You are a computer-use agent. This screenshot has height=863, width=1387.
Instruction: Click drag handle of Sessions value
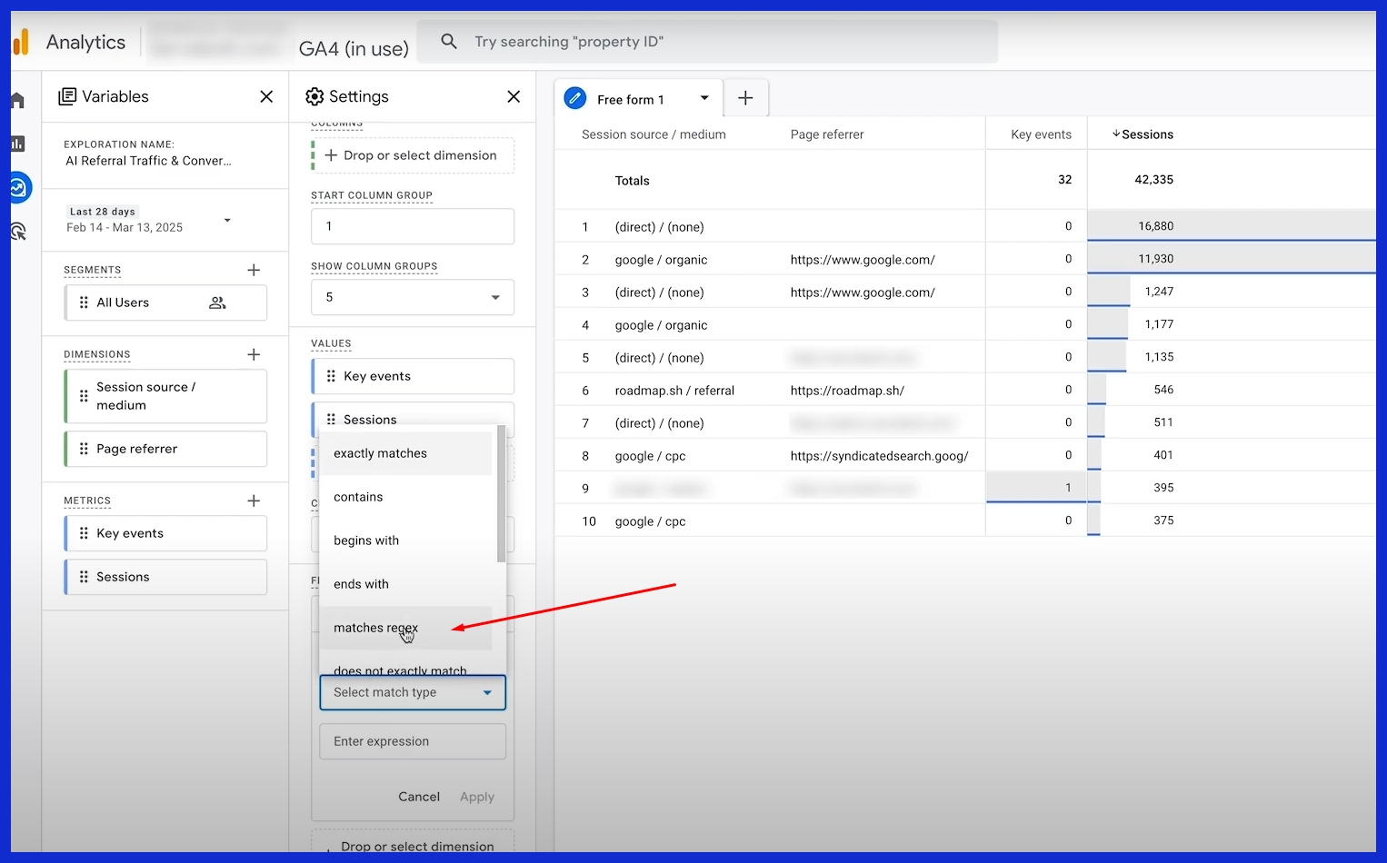coord(331,420)
